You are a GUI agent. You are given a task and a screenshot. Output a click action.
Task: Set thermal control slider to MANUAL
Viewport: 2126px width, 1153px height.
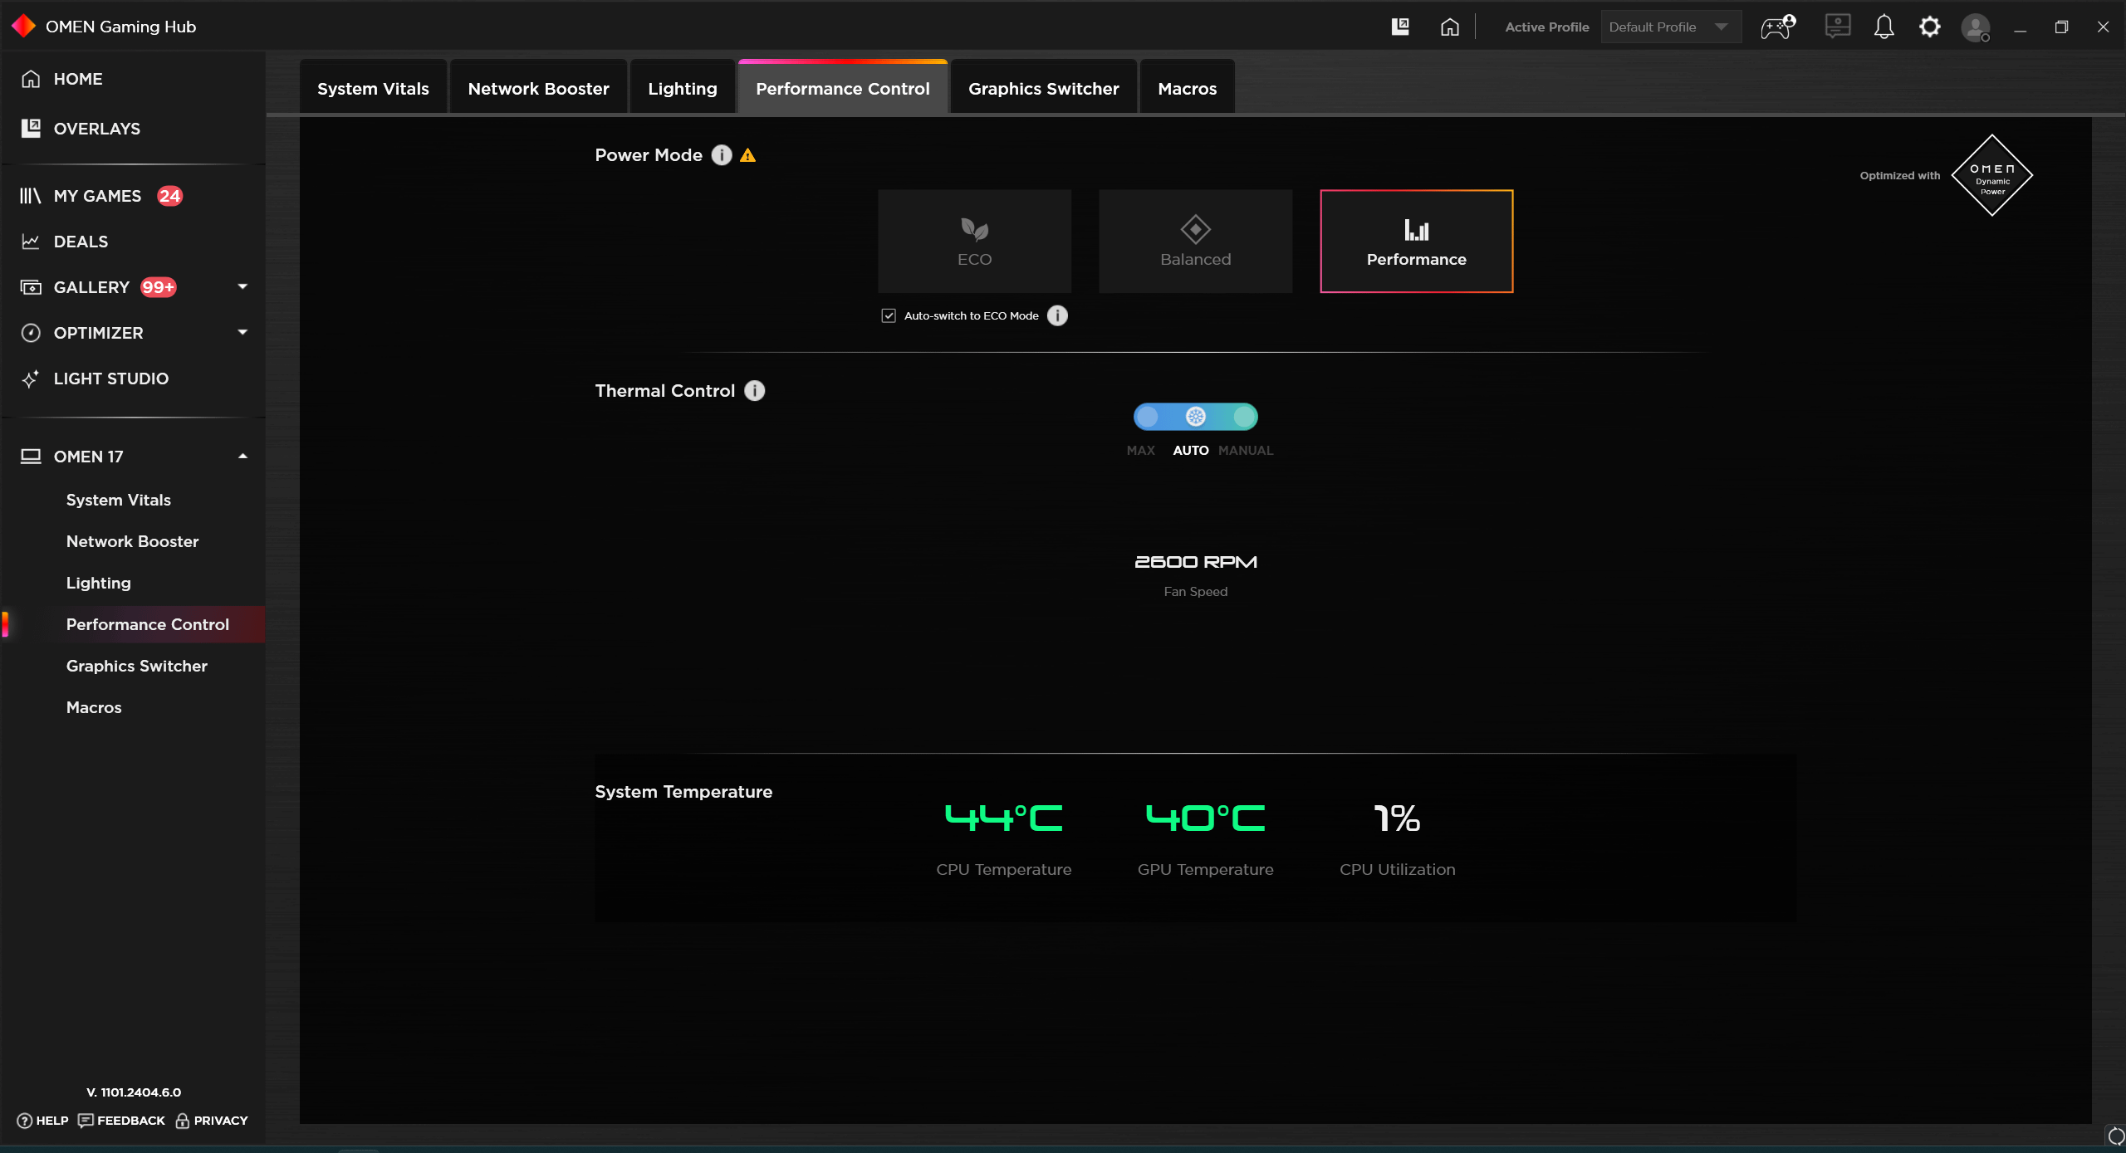tap(1244, 417)
